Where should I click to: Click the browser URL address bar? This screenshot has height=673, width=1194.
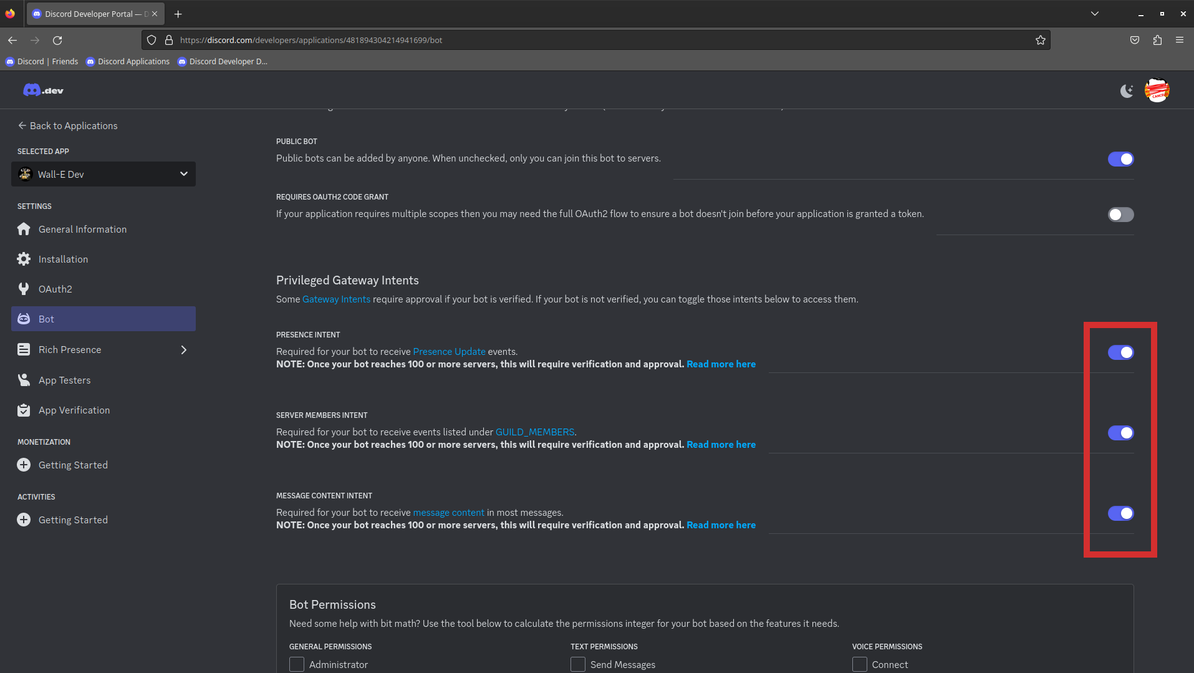point(595,40)
